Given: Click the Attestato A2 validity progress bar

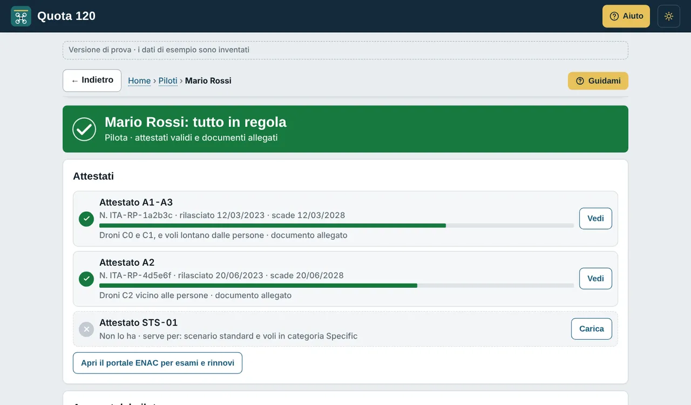Looking at the screenshot, I should (x=336, y=285).
